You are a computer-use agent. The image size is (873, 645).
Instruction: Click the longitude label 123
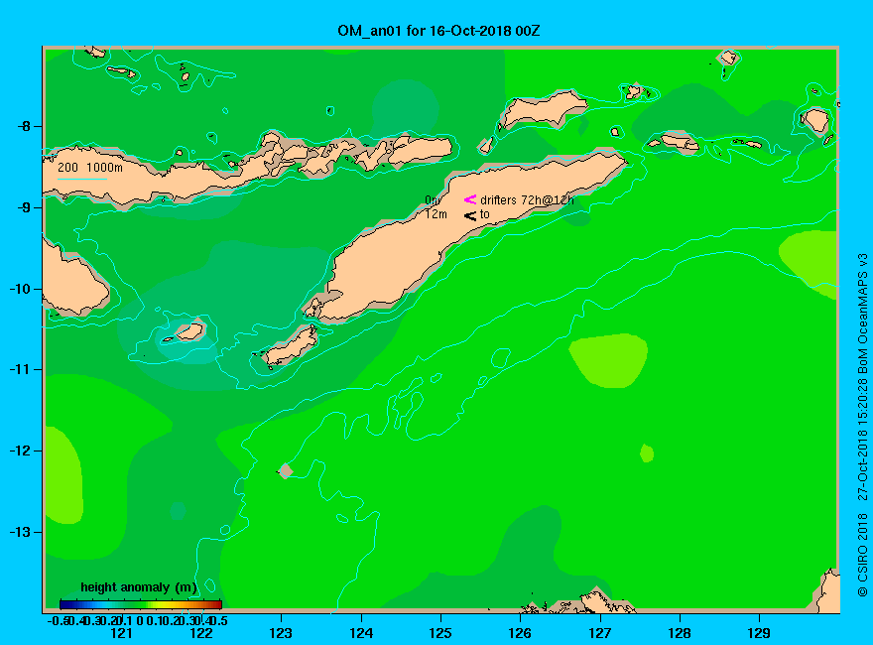[281, 633]
